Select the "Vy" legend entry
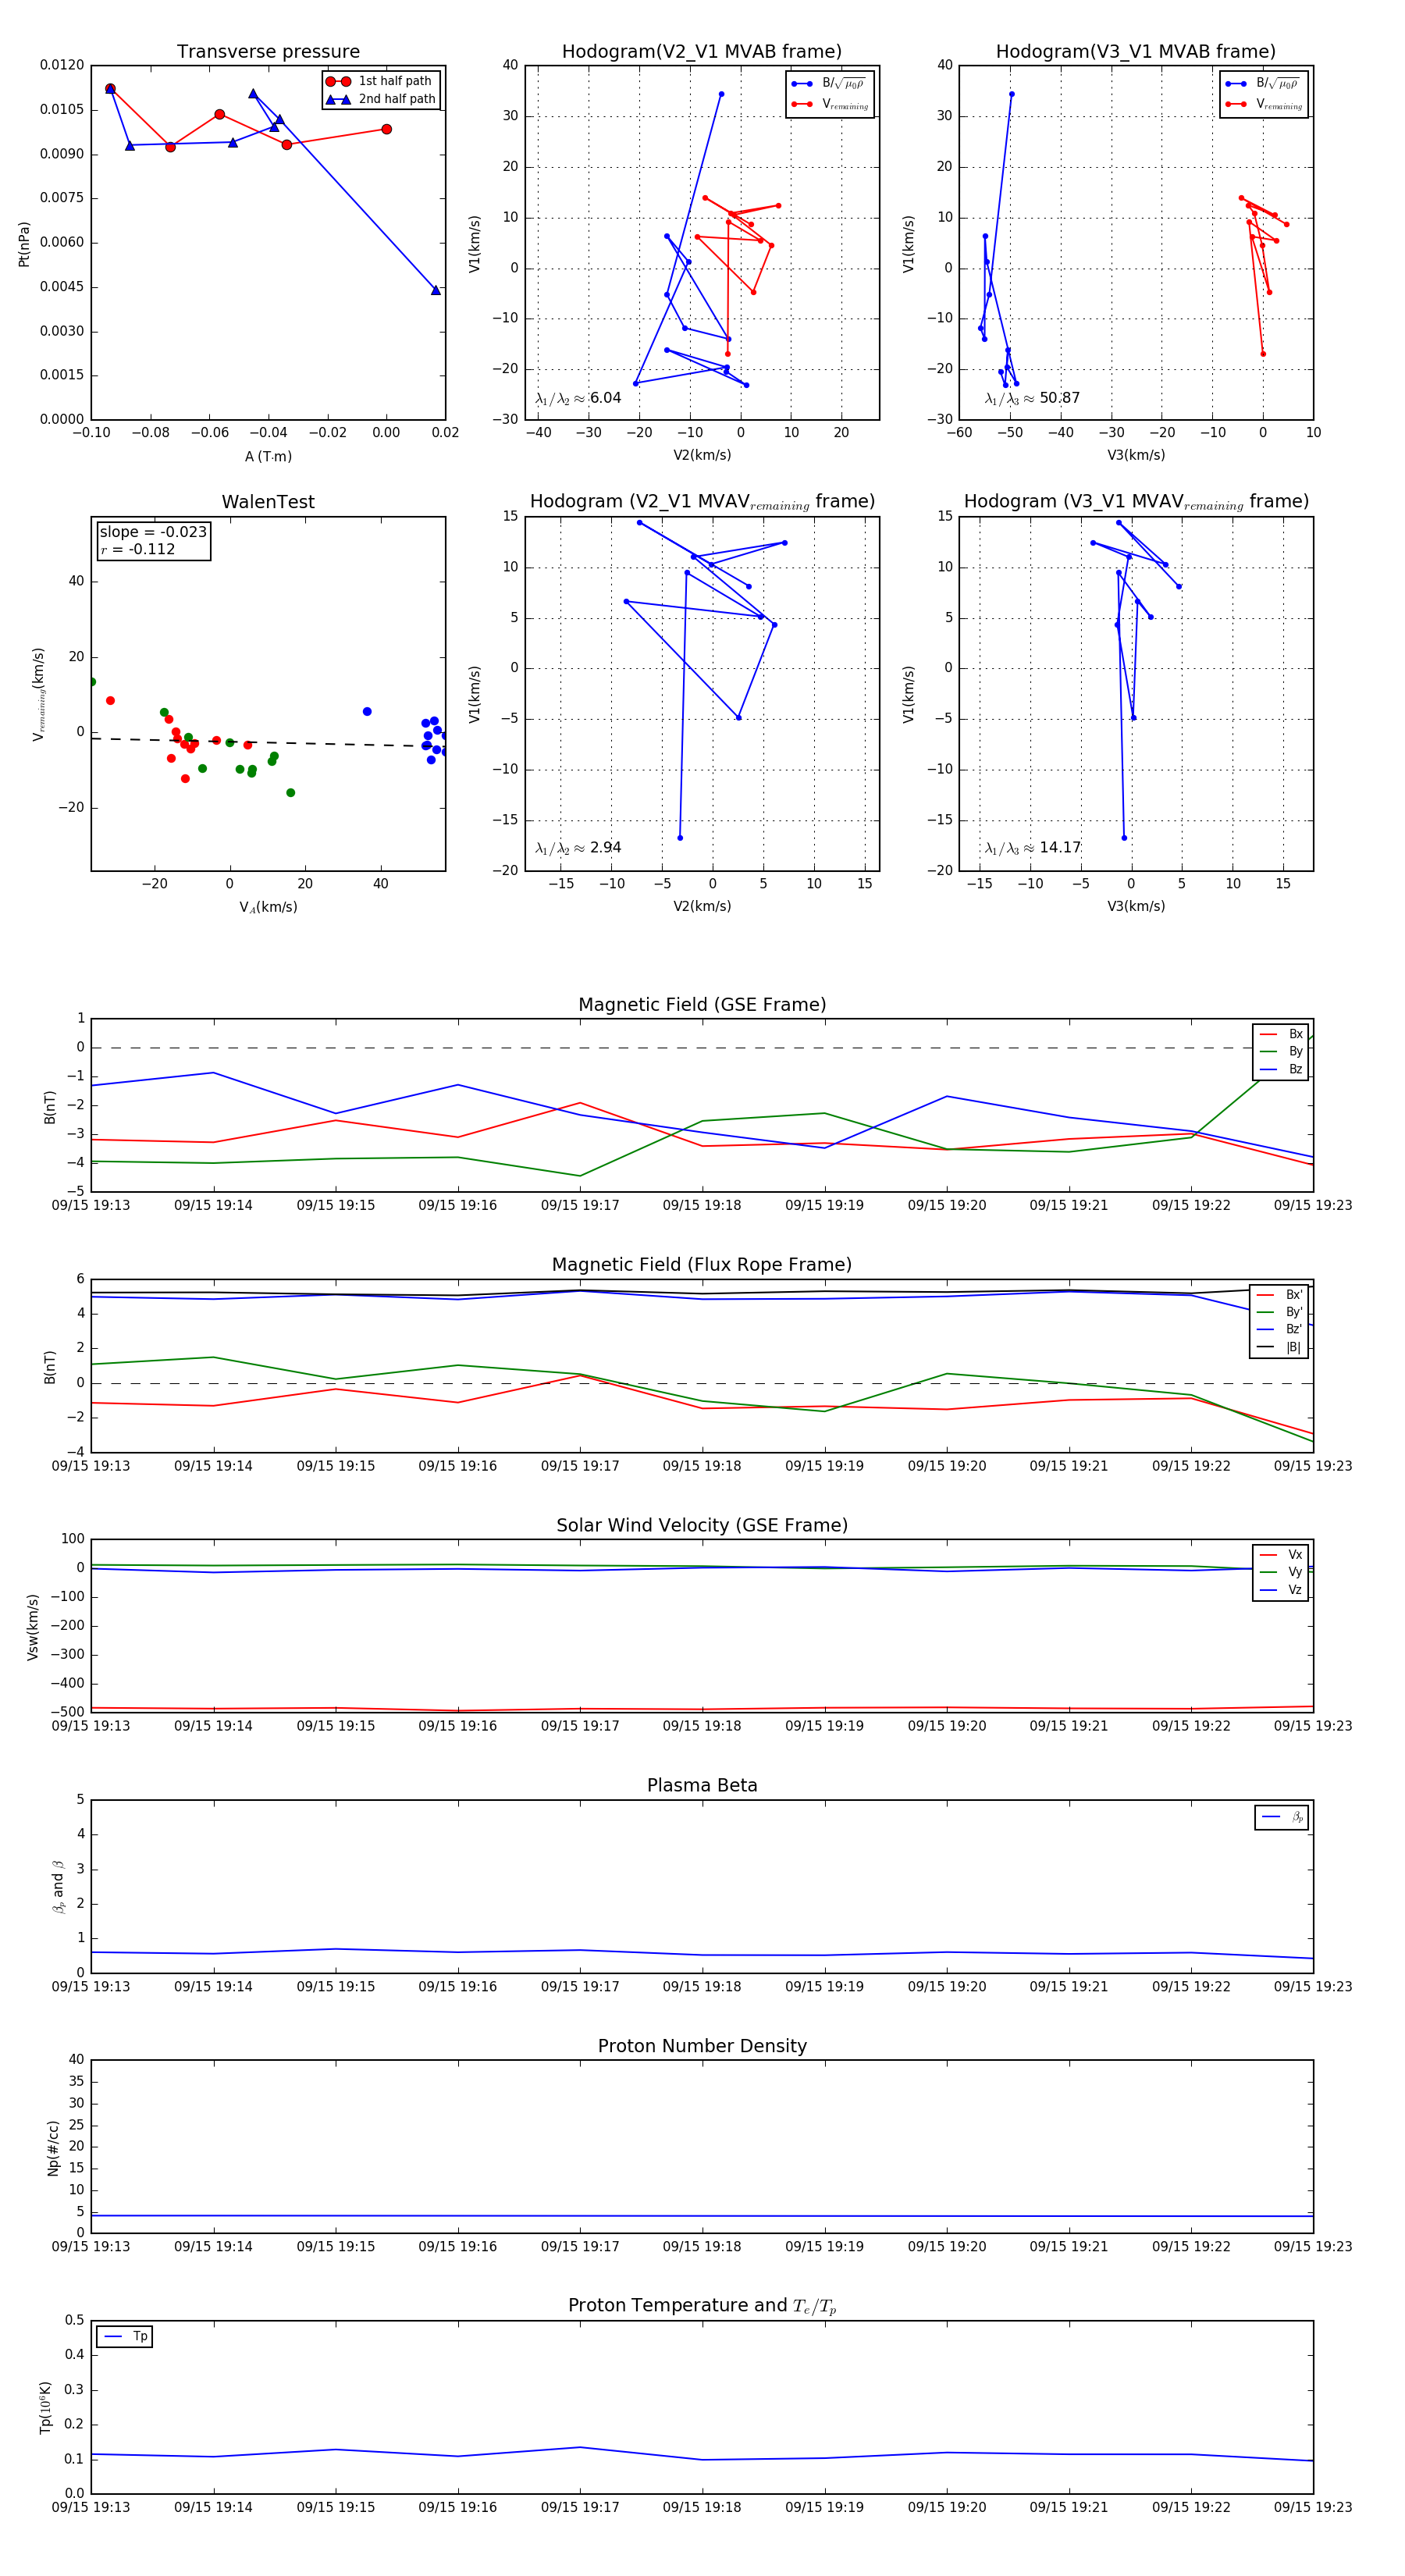Viewport: 1405px width, 2576px height. point(1282,1572)
